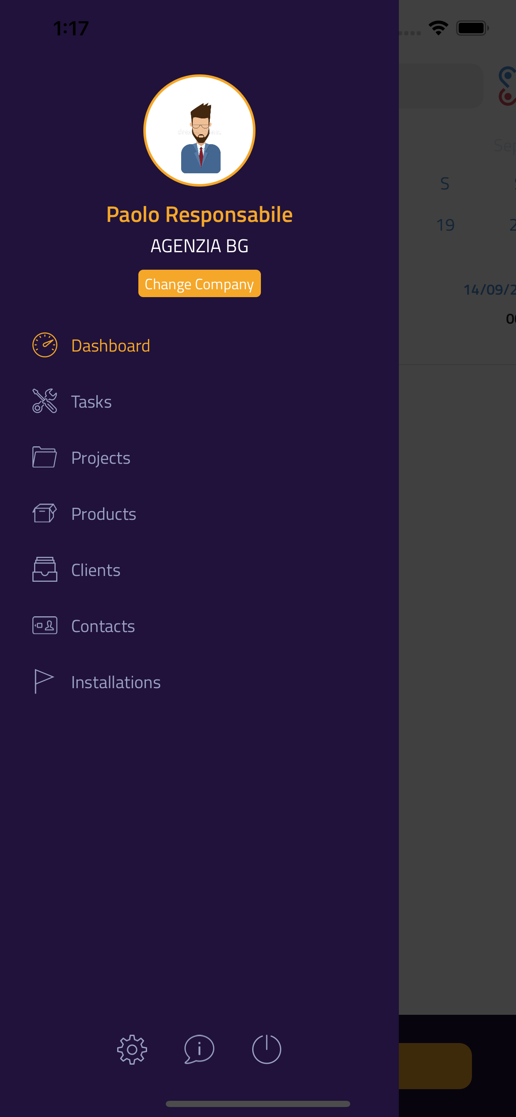This screenshot has height=1117, width=516.
Task: Select day 19 in dimmed calendar
Action: (x=445, y=225)
